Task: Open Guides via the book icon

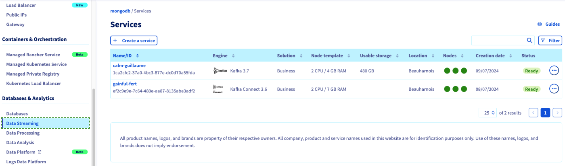Action: click(540, 24)
